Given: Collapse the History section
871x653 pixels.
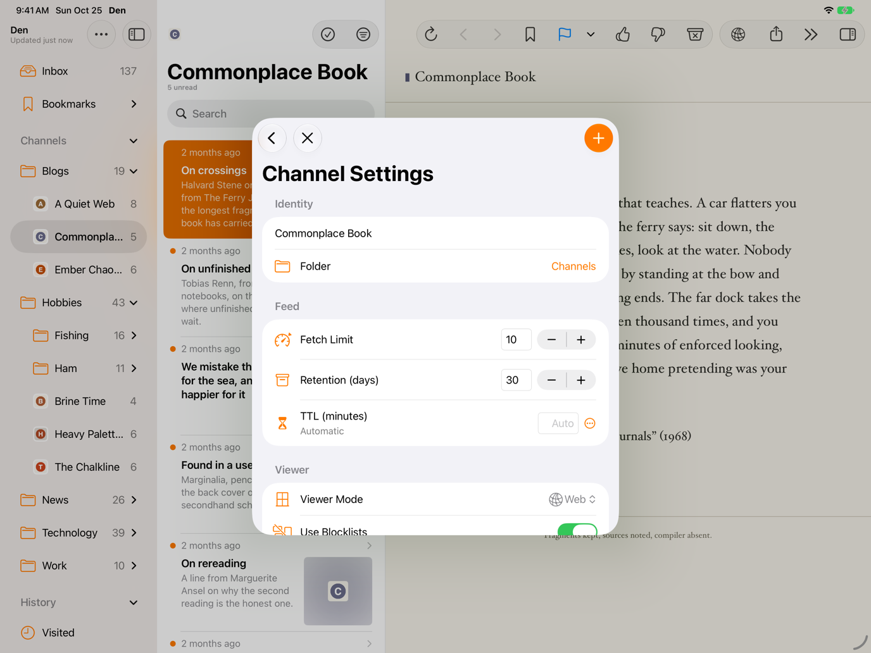Looking at the screenshot, I should [x=134, y=602].
